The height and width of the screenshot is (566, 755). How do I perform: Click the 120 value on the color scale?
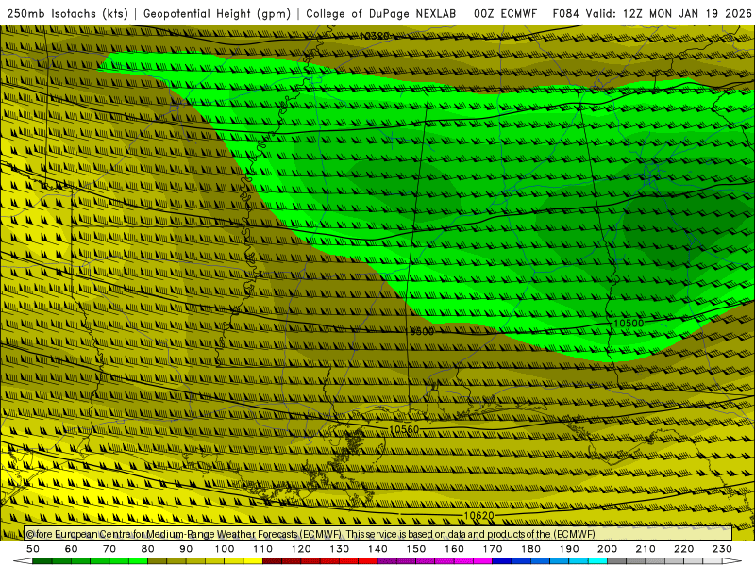coord(301,549)
